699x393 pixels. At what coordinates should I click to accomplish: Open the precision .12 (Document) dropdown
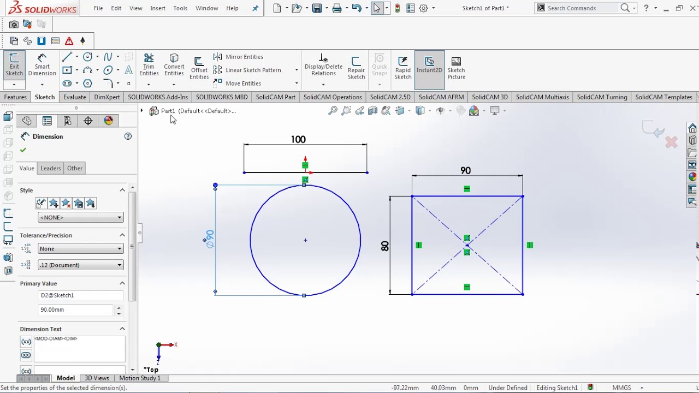80,265
